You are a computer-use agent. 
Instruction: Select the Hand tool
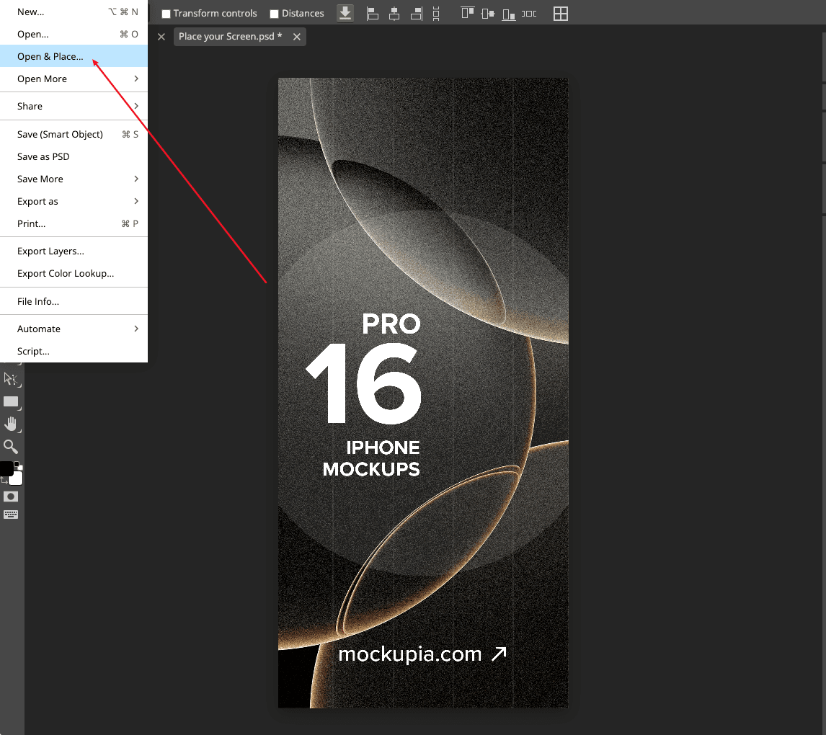click(x=11, y=424)
